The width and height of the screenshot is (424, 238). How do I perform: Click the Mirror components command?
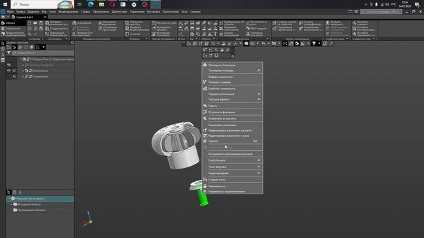[57, 34]
